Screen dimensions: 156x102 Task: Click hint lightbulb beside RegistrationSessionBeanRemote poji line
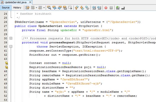pos(6,67)
